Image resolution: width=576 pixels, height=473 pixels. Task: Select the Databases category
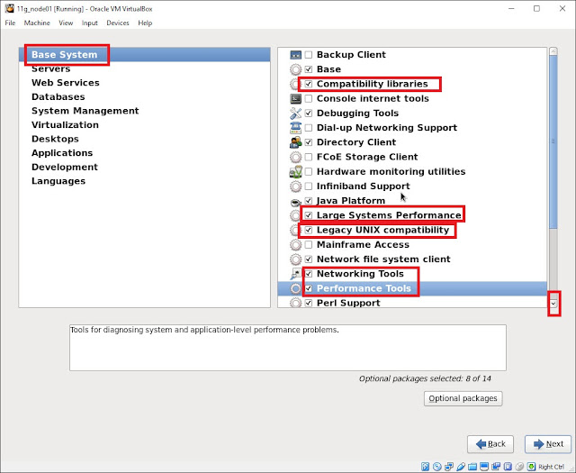(144, 97)
